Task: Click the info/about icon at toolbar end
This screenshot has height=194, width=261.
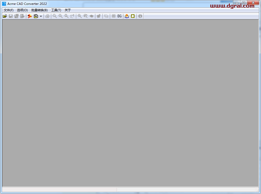Action: point(140,16)
